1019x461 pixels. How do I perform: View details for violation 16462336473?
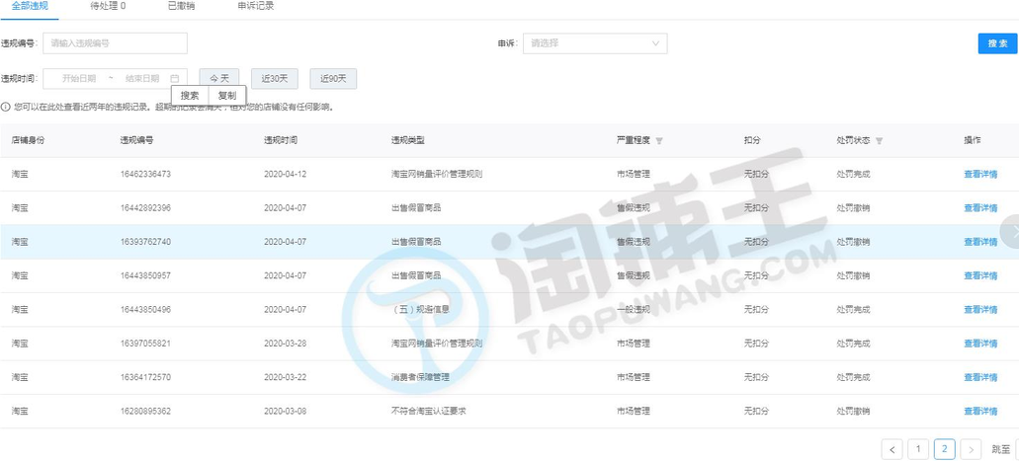980,175
